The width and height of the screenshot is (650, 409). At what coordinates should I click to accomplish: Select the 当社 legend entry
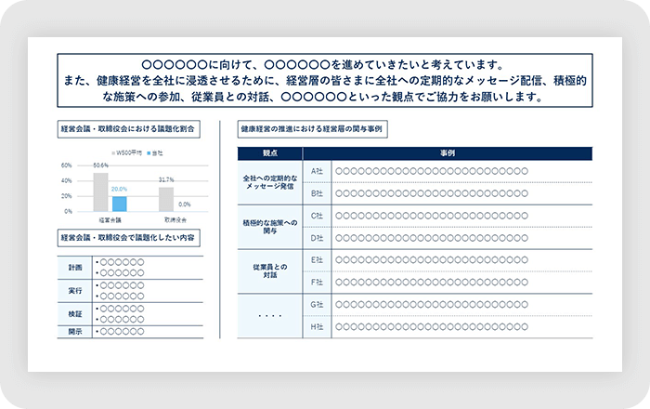pos(154,152)
